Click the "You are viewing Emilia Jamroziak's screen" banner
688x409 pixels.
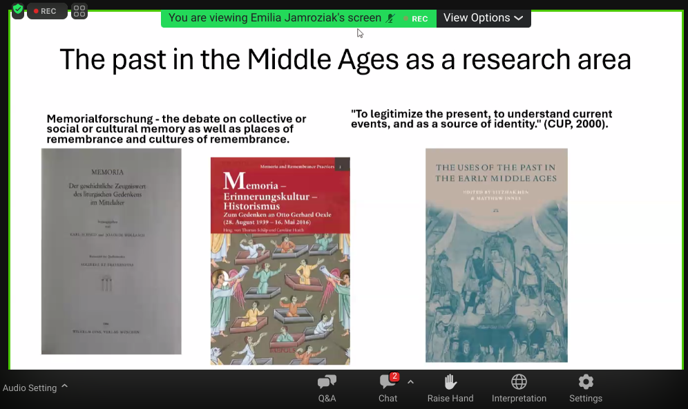coord(274,18)
